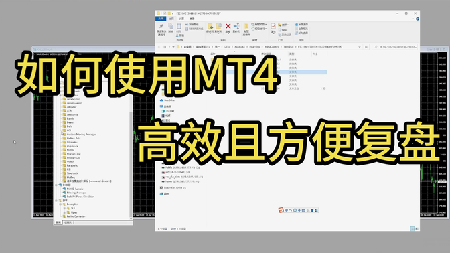Image resolution: width=450 pixels, height=253 pixels.
Task: Click the Copy icon in the Explorer ribbon
Action: tap(171, 26)
